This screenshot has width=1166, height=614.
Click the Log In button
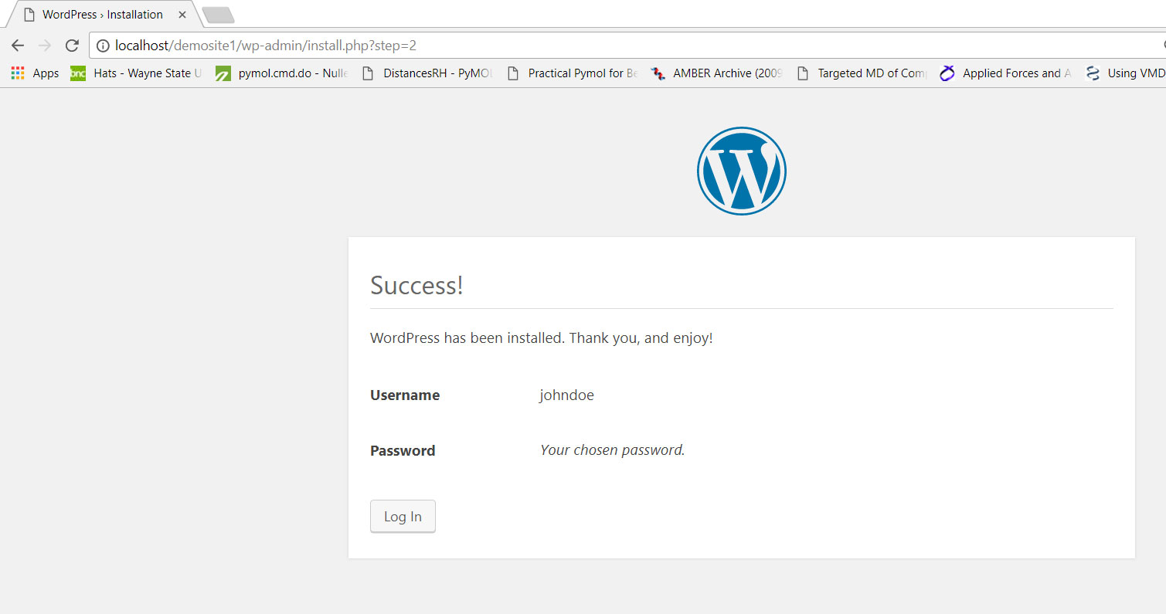click(403, 517)
